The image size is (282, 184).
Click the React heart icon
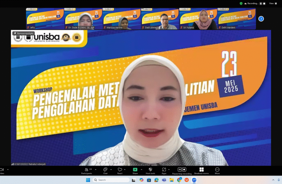[120, 170]
